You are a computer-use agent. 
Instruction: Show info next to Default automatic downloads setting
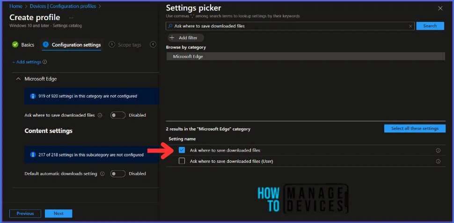coord(102,174)
